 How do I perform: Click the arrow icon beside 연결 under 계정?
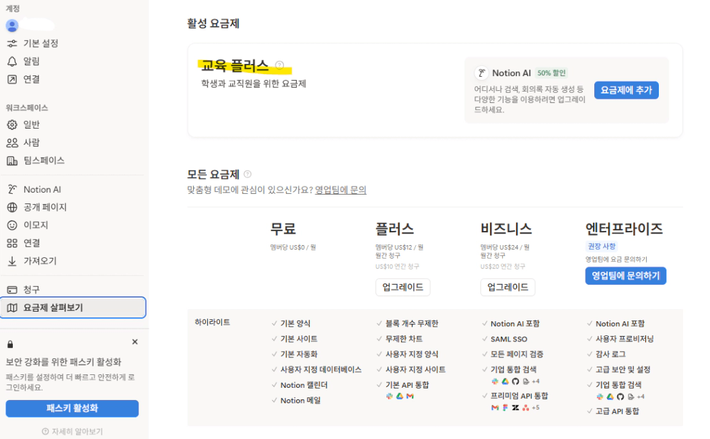[x=12, y=79]
